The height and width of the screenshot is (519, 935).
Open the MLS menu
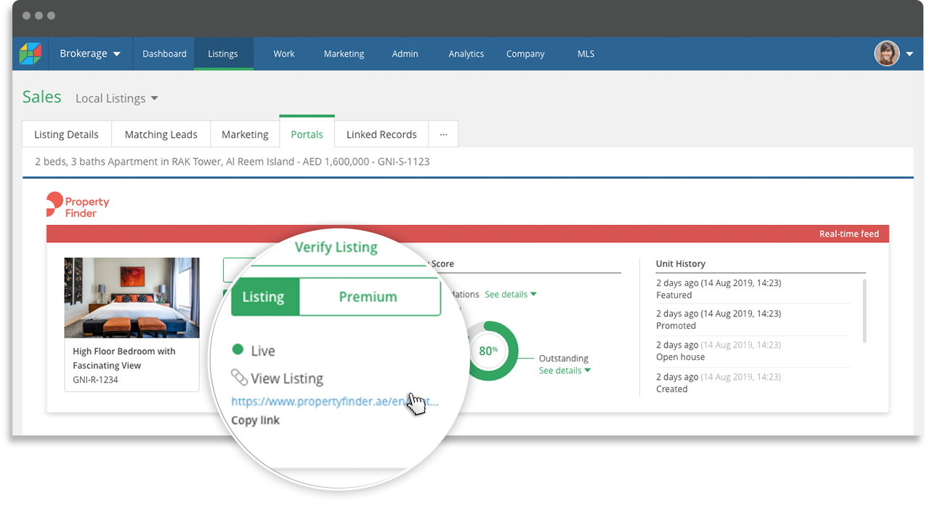click(x=586, y=54)
